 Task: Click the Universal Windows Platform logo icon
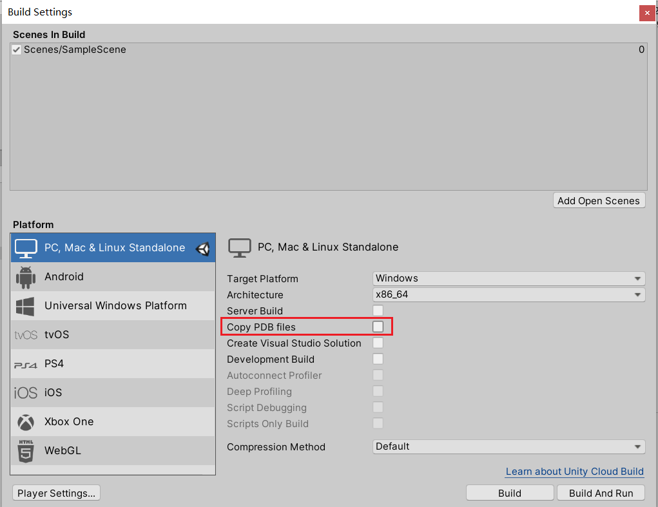[x=25, y=306]
